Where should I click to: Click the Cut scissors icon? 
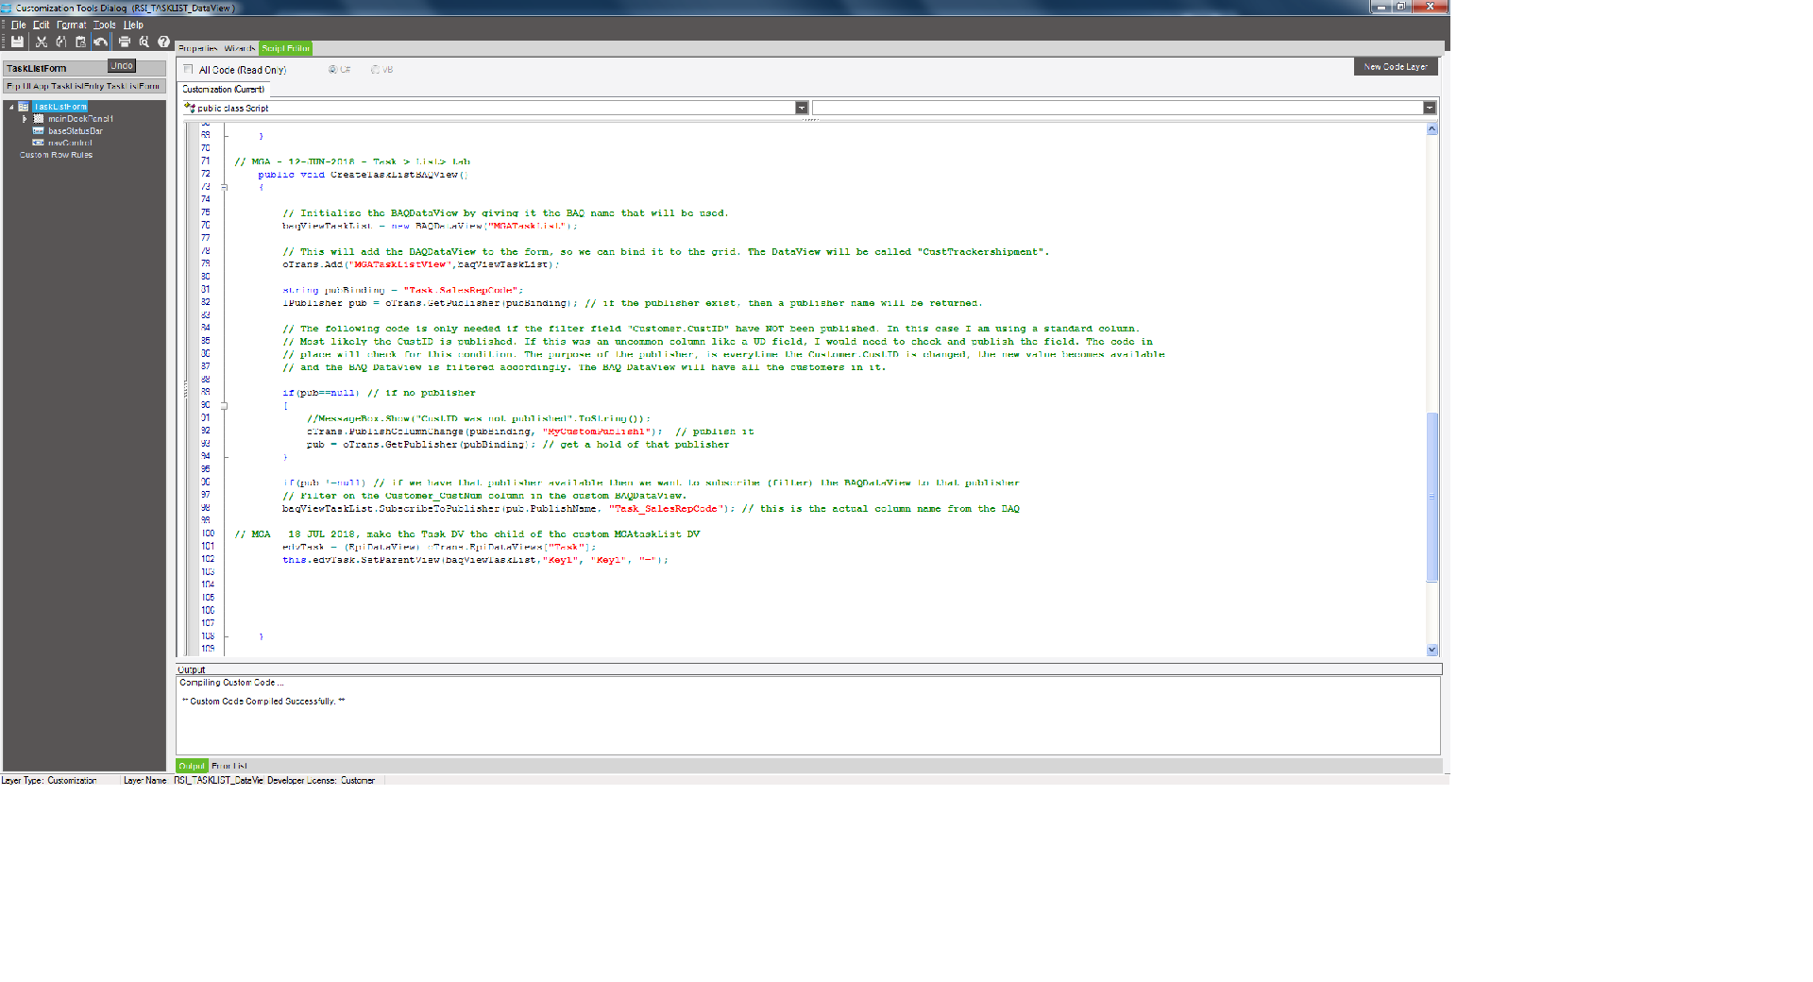[x=42, y=42]
